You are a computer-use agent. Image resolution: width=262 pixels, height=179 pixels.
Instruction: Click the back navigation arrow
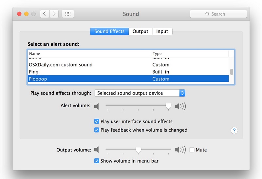click(45, 14)
